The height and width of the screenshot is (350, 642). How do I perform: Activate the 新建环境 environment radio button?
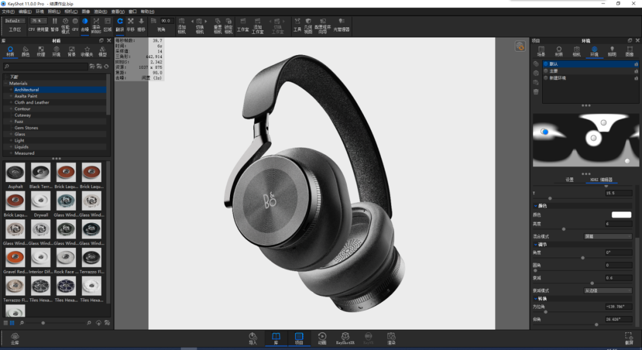click(546, 78)
